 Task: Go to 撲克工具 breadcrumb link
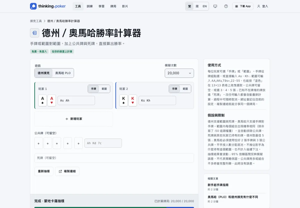click(36, 21)
